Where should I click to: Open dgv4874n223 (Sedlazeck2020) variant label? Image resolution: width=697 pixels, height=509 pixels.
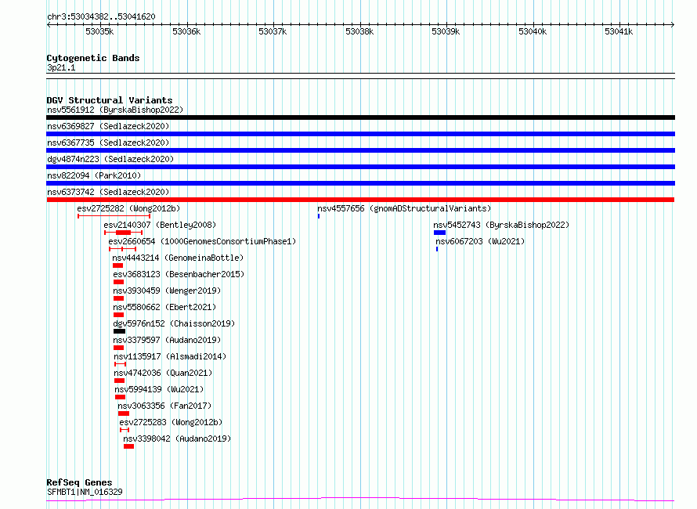(110, 159)
